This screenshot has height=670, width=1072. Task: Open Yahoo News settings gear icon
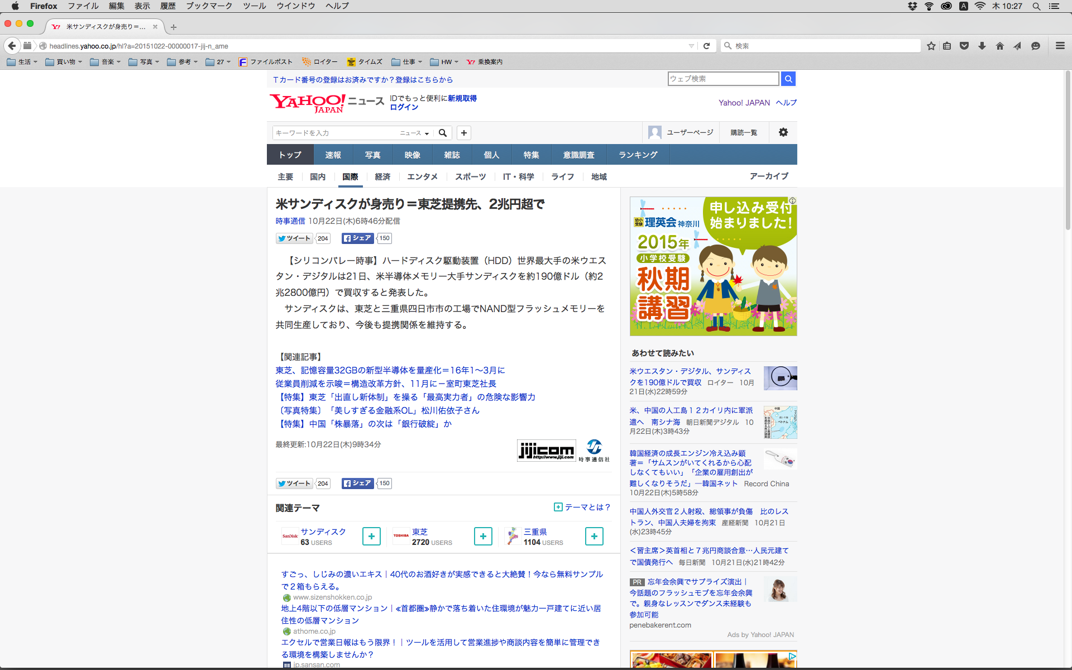(x=783, y=132)
